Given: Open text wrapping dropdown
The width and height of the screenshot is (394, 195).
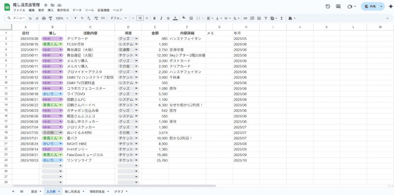Looking at the screenshot, I should 227,18.
